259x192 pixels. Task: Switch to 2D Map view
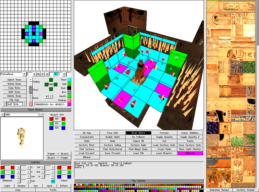[87, 133]
